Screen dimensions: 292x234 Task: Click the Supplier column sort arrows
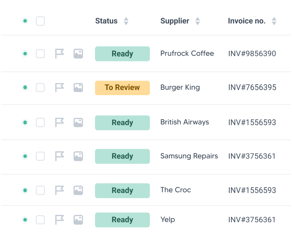click(197, 21)
